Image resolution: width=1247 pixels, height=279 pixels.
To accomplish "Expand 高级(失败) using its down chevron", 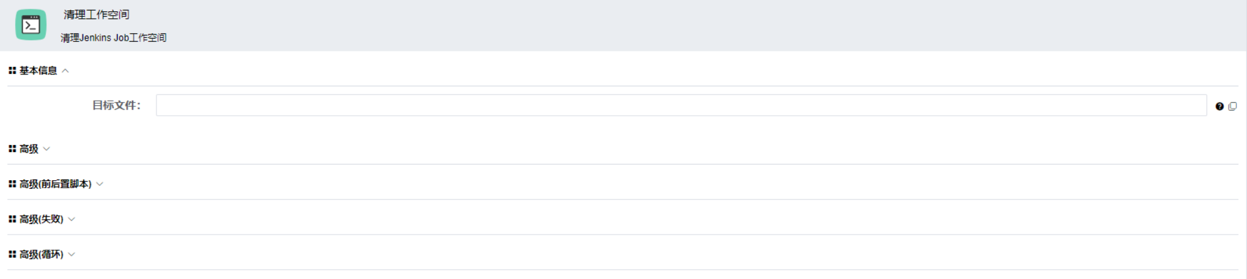I will coord(72,219).
